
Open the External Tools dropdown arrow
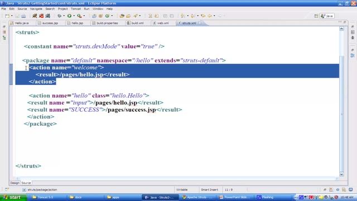[84, 16]
